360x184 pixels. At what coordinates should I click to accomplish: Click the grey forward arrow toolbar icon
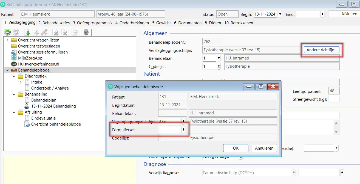tap(16, 32)
